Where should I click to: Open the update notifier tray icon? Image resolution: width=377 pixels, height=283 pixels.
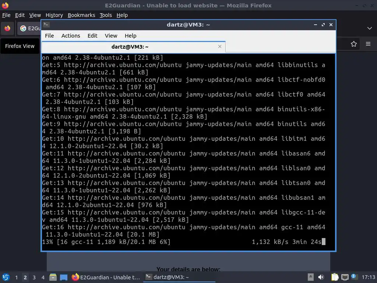click(x=354, y=277)
